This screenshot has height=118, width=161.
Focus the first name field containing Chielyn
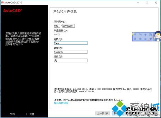tap(71, 52)
